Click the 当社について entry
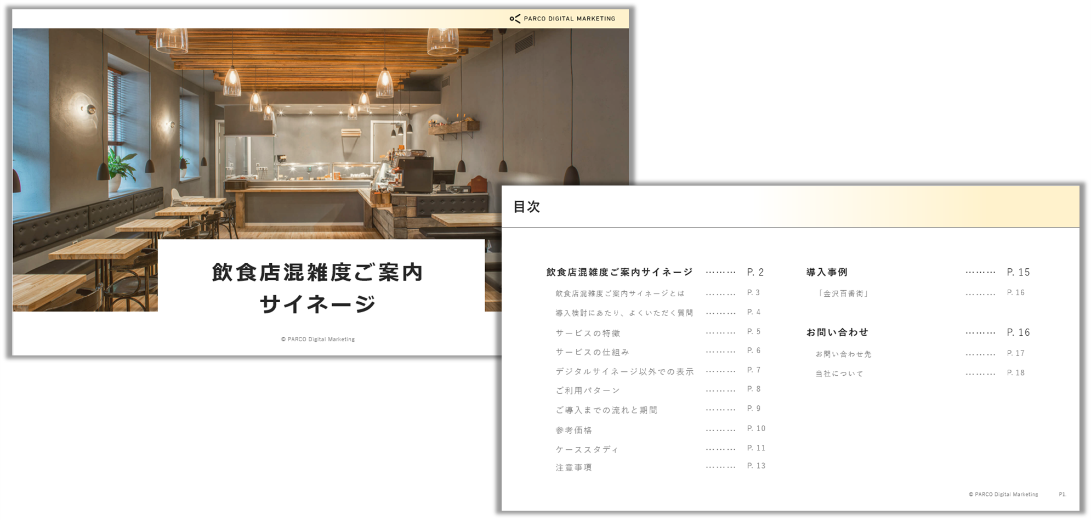Image resolution: width=1091 pixels, height=520 pixels. (x=838, y=373)
